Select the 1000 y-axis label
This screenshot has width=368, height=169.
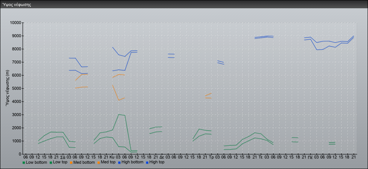(x=17, y=141)
